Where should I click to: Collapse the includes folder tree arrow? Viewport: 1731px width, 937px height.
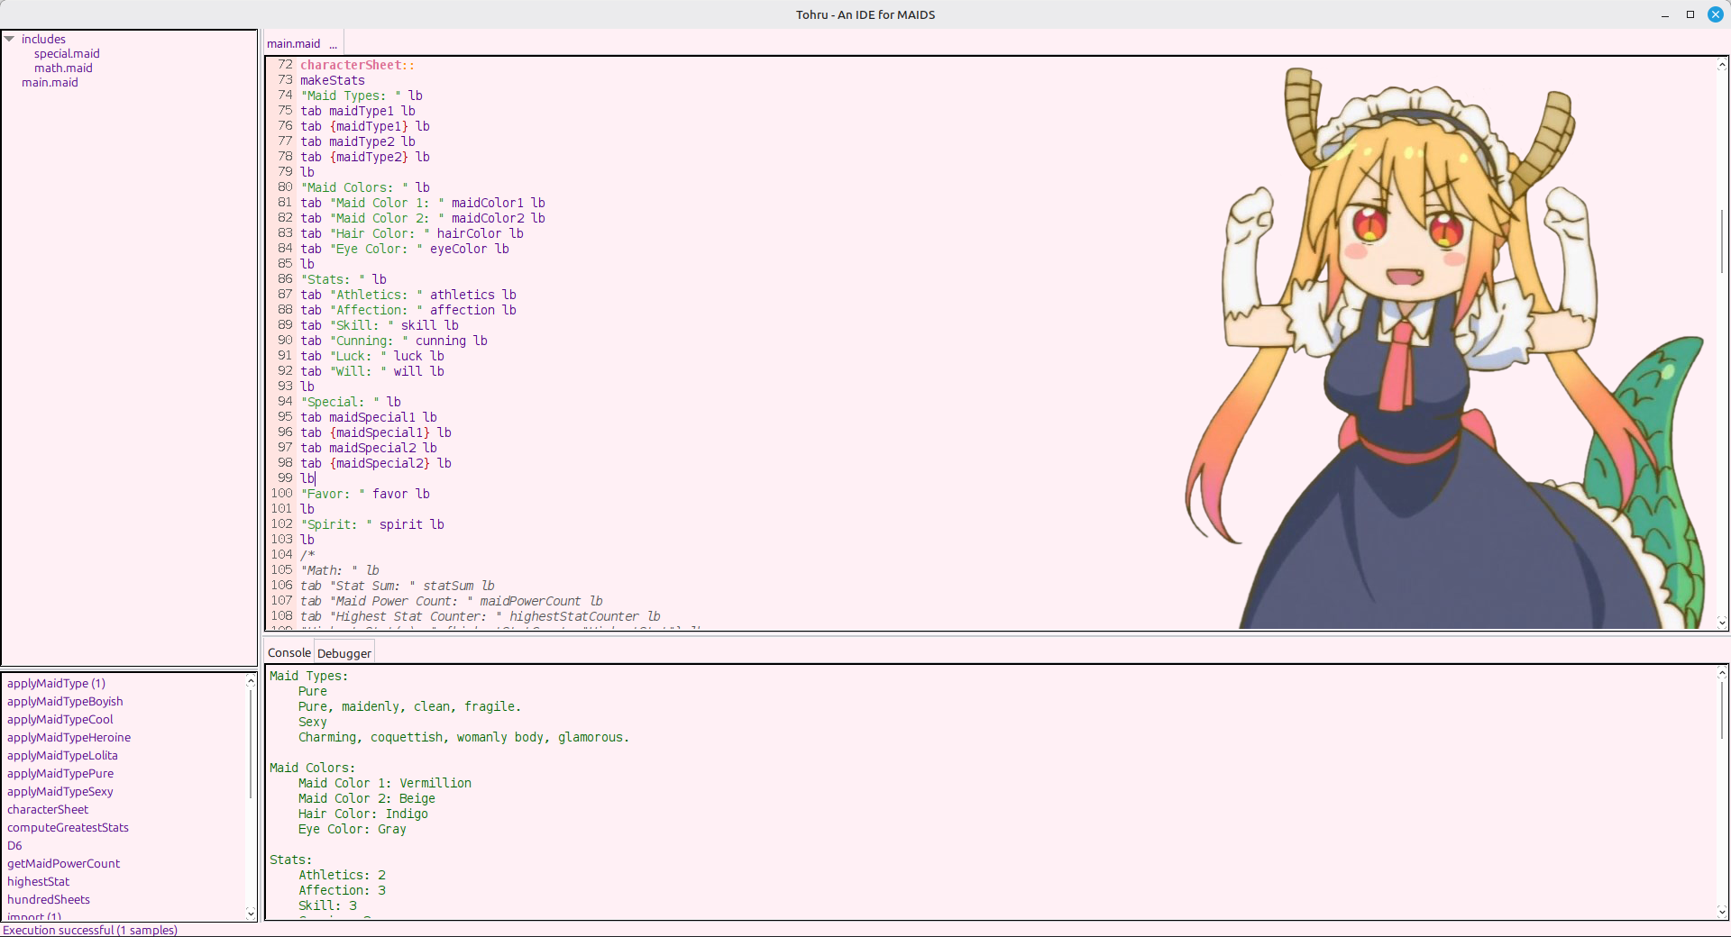pos(9,39)
